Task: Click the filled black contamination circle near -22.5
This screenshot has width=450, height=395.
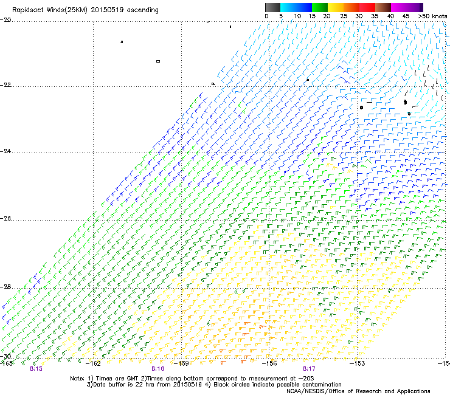Action: [405, 102]
